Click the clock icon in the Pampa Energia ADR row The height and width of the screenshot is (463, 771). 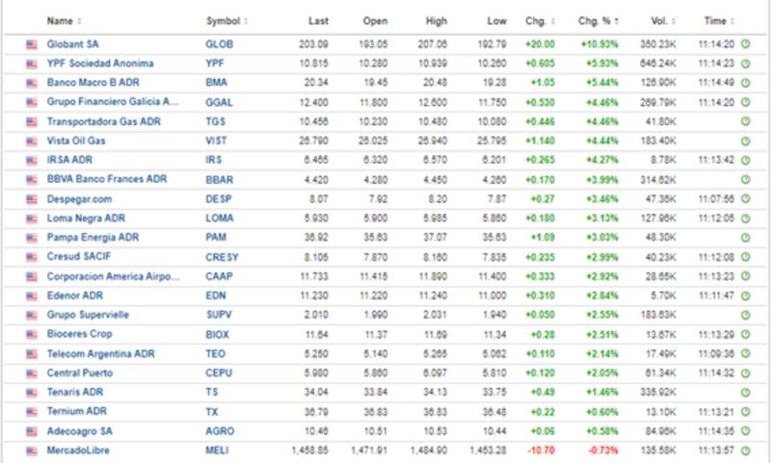coord(745,238)
